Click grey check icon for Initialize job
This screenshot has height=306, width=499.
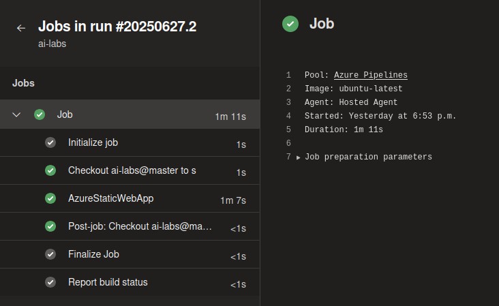coord(50,142)
